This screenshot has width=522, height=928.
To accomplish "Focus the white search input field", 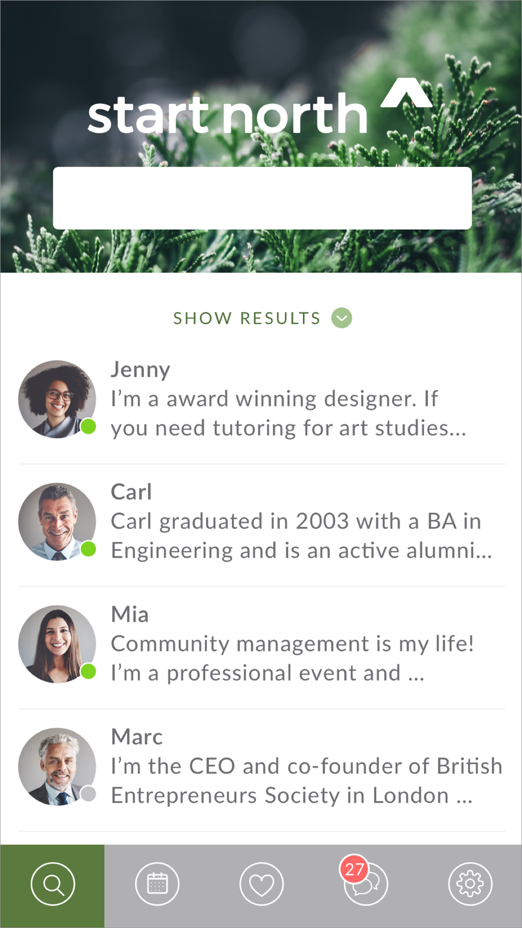I will (x=262, y=198).
